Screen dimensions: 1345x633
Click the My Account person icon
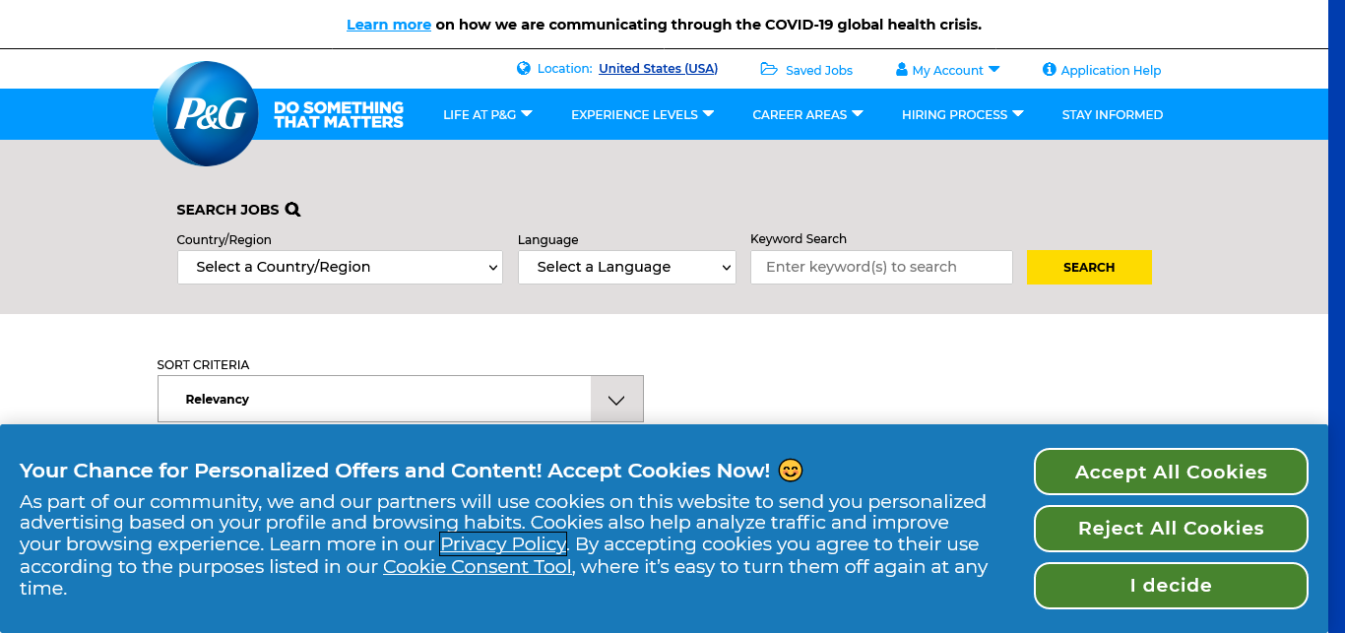901,70
